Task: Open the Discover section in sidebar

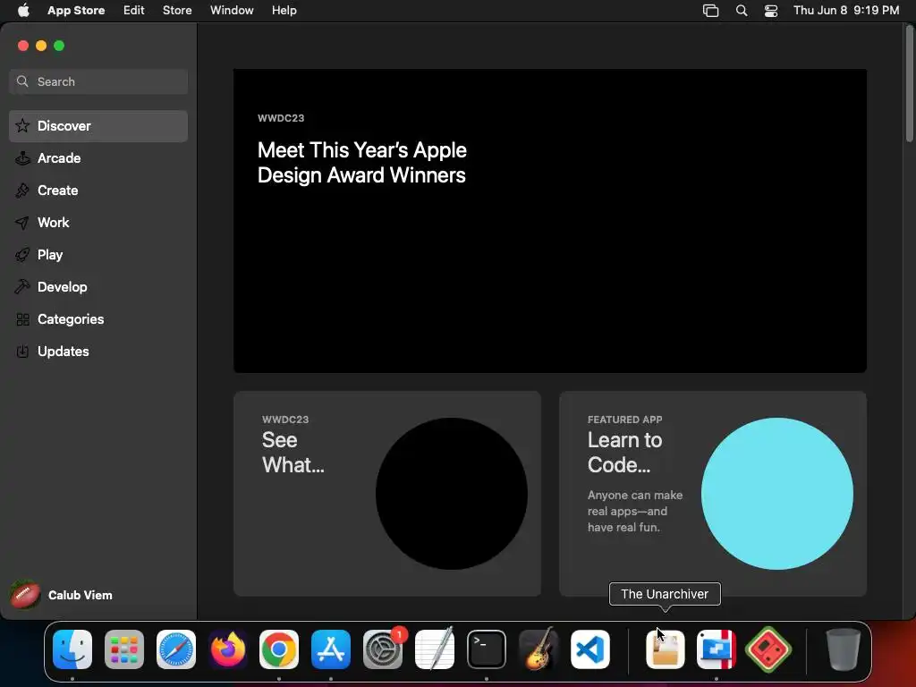Action: (98, 126)
